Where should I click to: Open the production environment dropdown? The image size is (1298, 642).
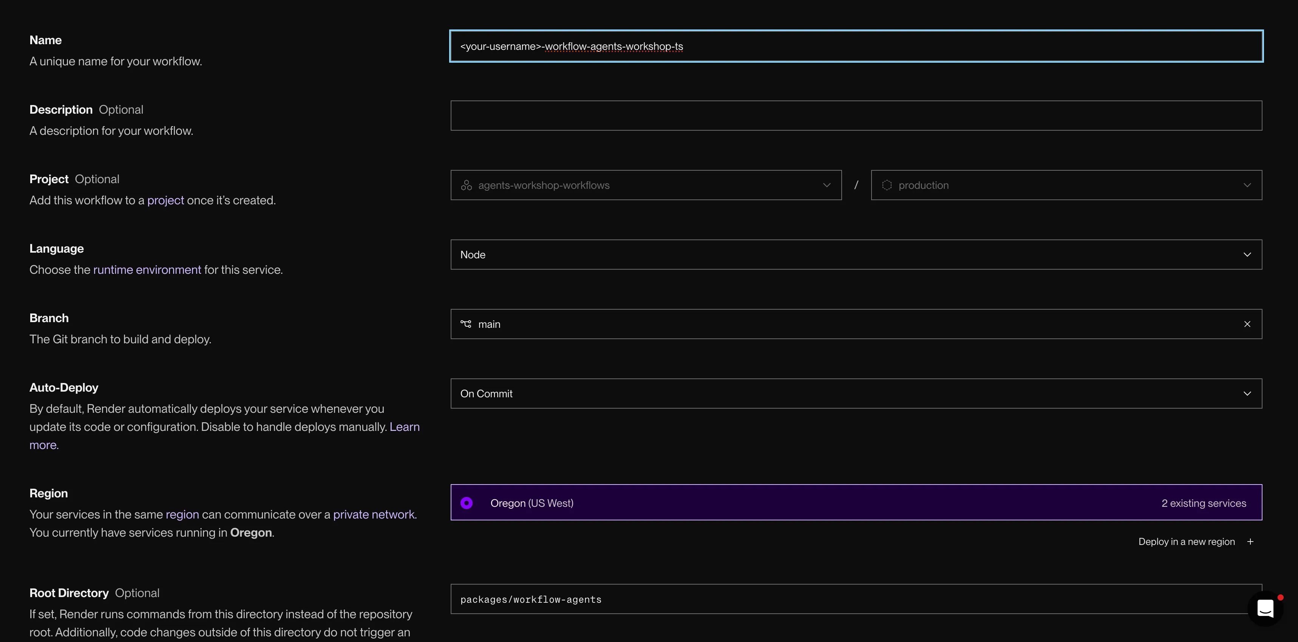[x=1066, y=185]
